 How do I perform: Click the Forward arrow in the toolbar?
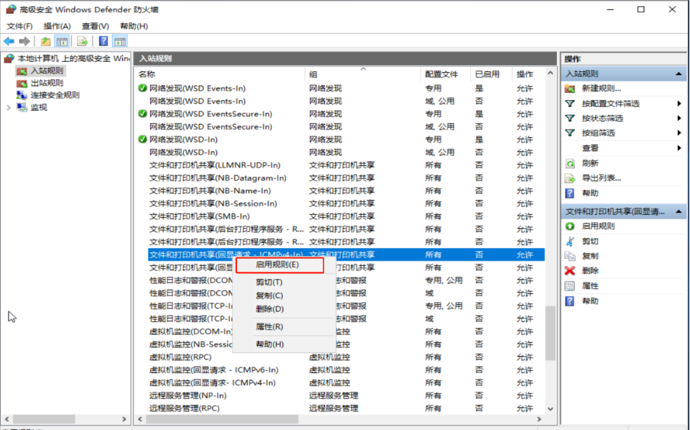click(24, 42)
